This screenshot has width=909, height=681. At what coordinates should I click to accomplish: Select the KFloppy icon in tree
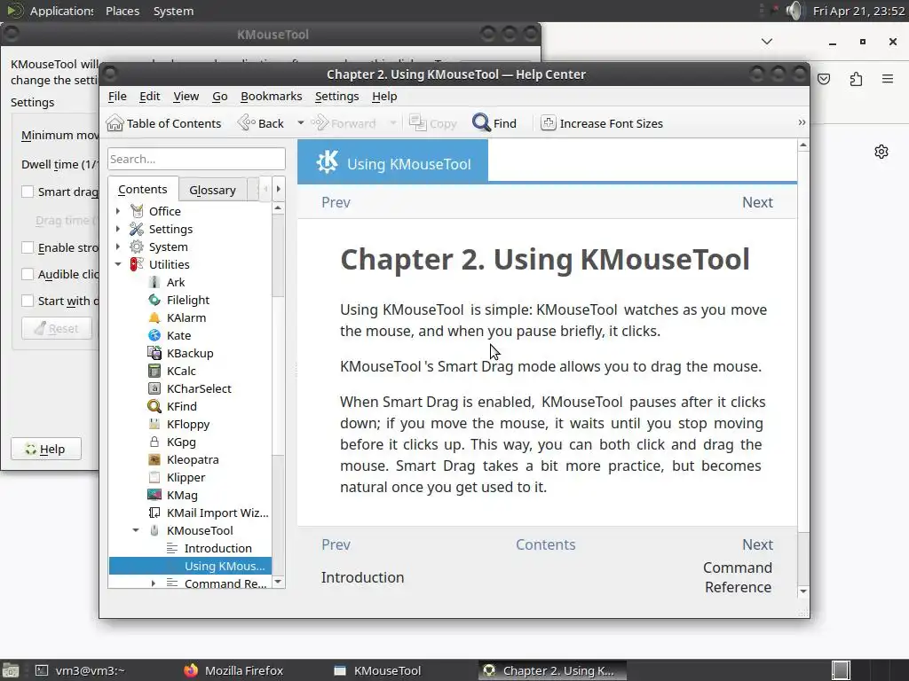154,425
